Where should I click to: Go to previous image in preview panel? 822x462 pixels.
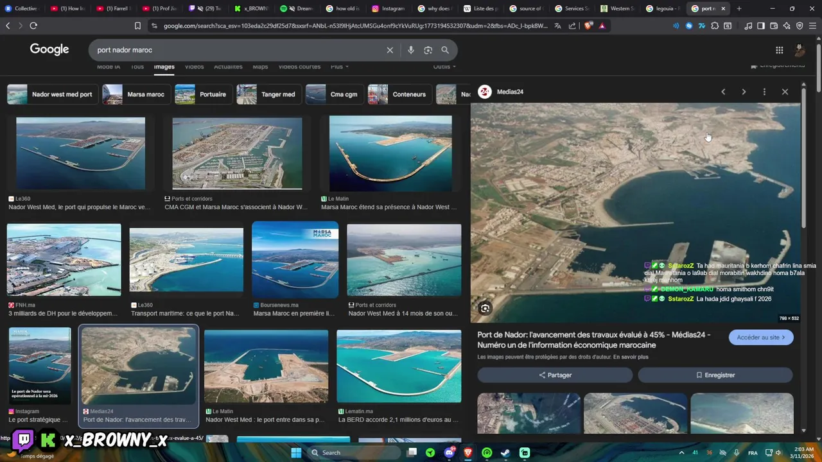(723, 92)
